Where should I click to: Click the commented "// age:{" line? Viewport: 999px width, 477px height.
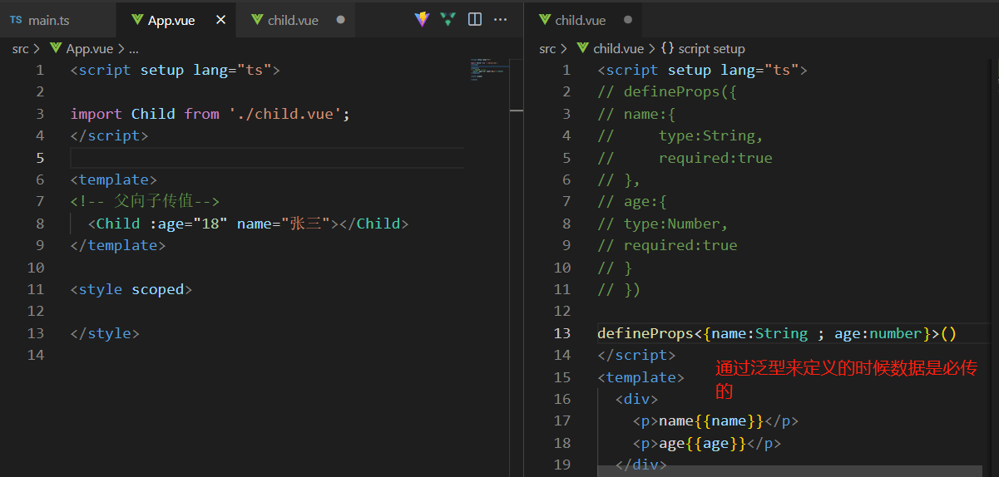(x=632, y=201)
